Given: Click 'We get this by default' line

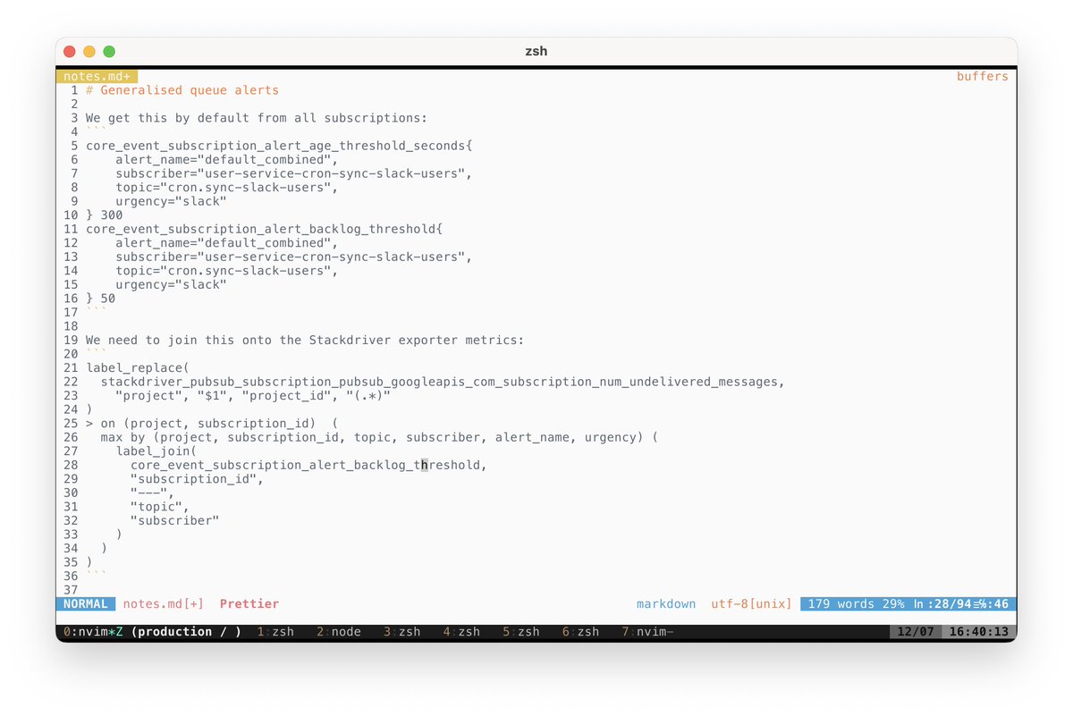Looking at the screenshot, I should point(257,118).
